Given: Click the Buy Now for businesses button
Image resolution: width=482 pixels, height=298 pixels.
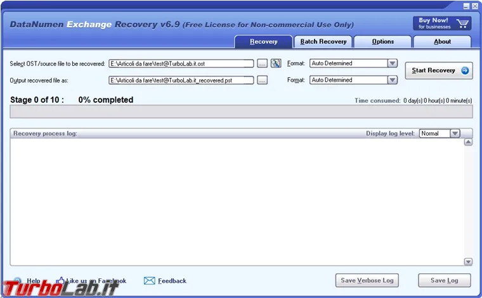Looking at the screenshot, I should 442,23.
